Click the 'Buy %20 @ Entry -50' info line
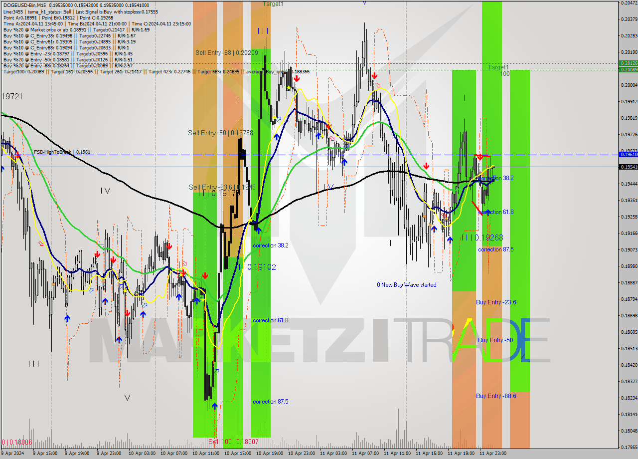 click(x=68, y=59)
